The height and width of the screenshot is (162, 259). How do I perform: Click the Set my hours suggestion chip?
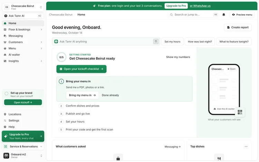click(172, 41)
